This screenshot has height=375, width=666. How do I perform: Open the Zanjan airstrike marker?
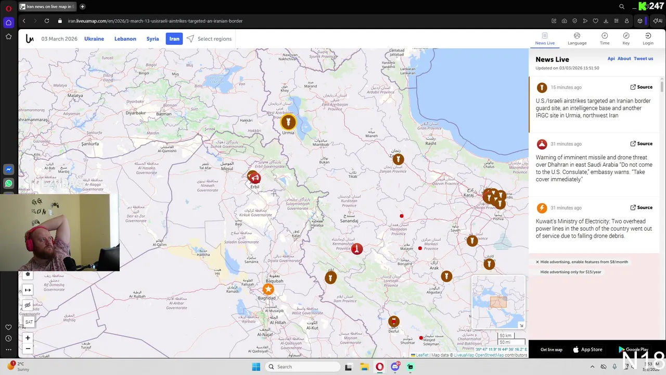(398, 159)
